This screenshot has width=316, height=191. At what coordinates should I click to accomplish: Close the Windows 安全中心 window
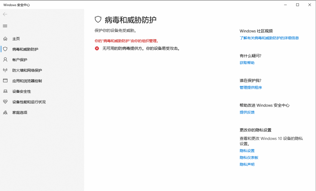click(310, 5)
